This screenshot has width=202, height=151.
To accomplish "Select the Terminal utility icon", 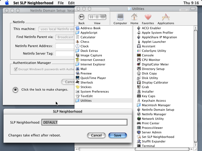I will tap(139, 146).
